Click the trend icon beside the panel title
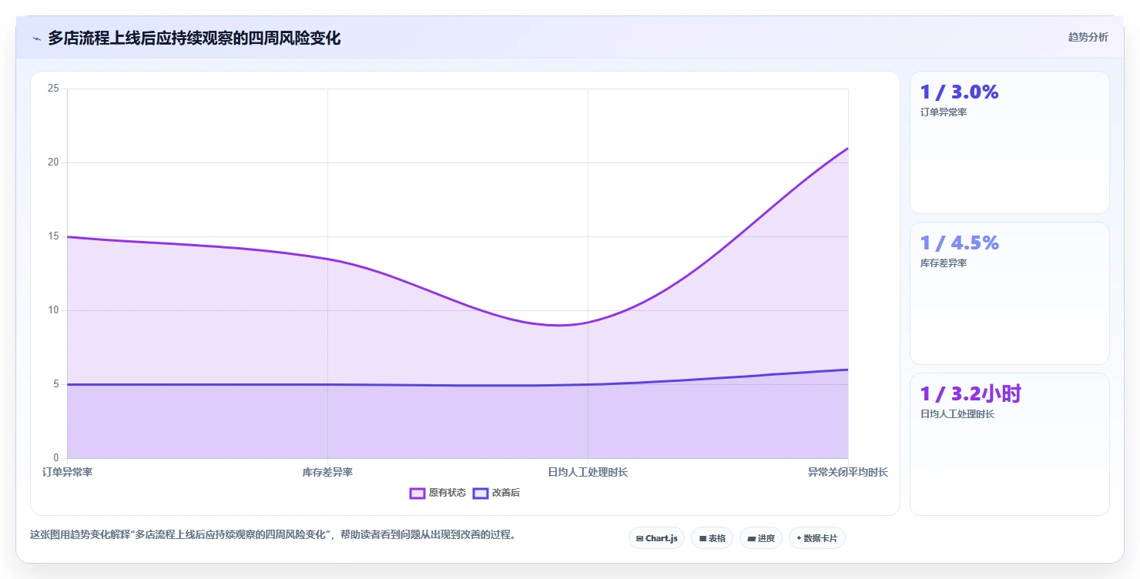This screenshot has height=579, width=1140. click(36, 38)
